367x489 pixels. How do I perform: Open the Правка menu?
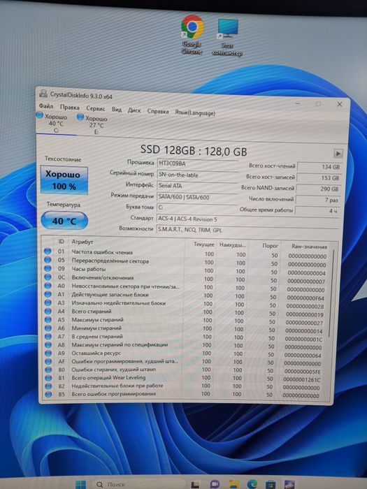tap(70, 108)
